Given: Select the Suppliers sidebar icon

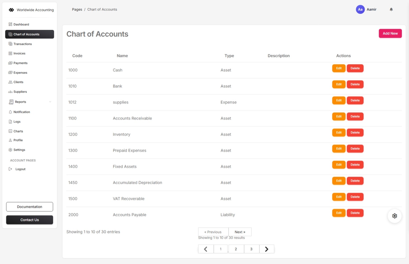Looking at the screenshot, I should [11, 92].
